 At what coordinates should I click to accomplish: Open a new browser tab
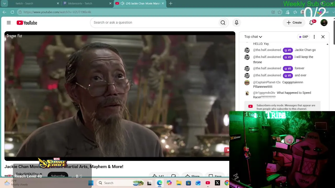[171, 3]
